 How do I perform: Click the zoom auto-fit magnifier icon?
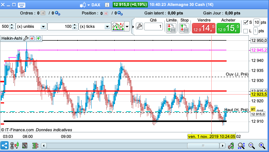pyautogui.click(x=241, y=146)
